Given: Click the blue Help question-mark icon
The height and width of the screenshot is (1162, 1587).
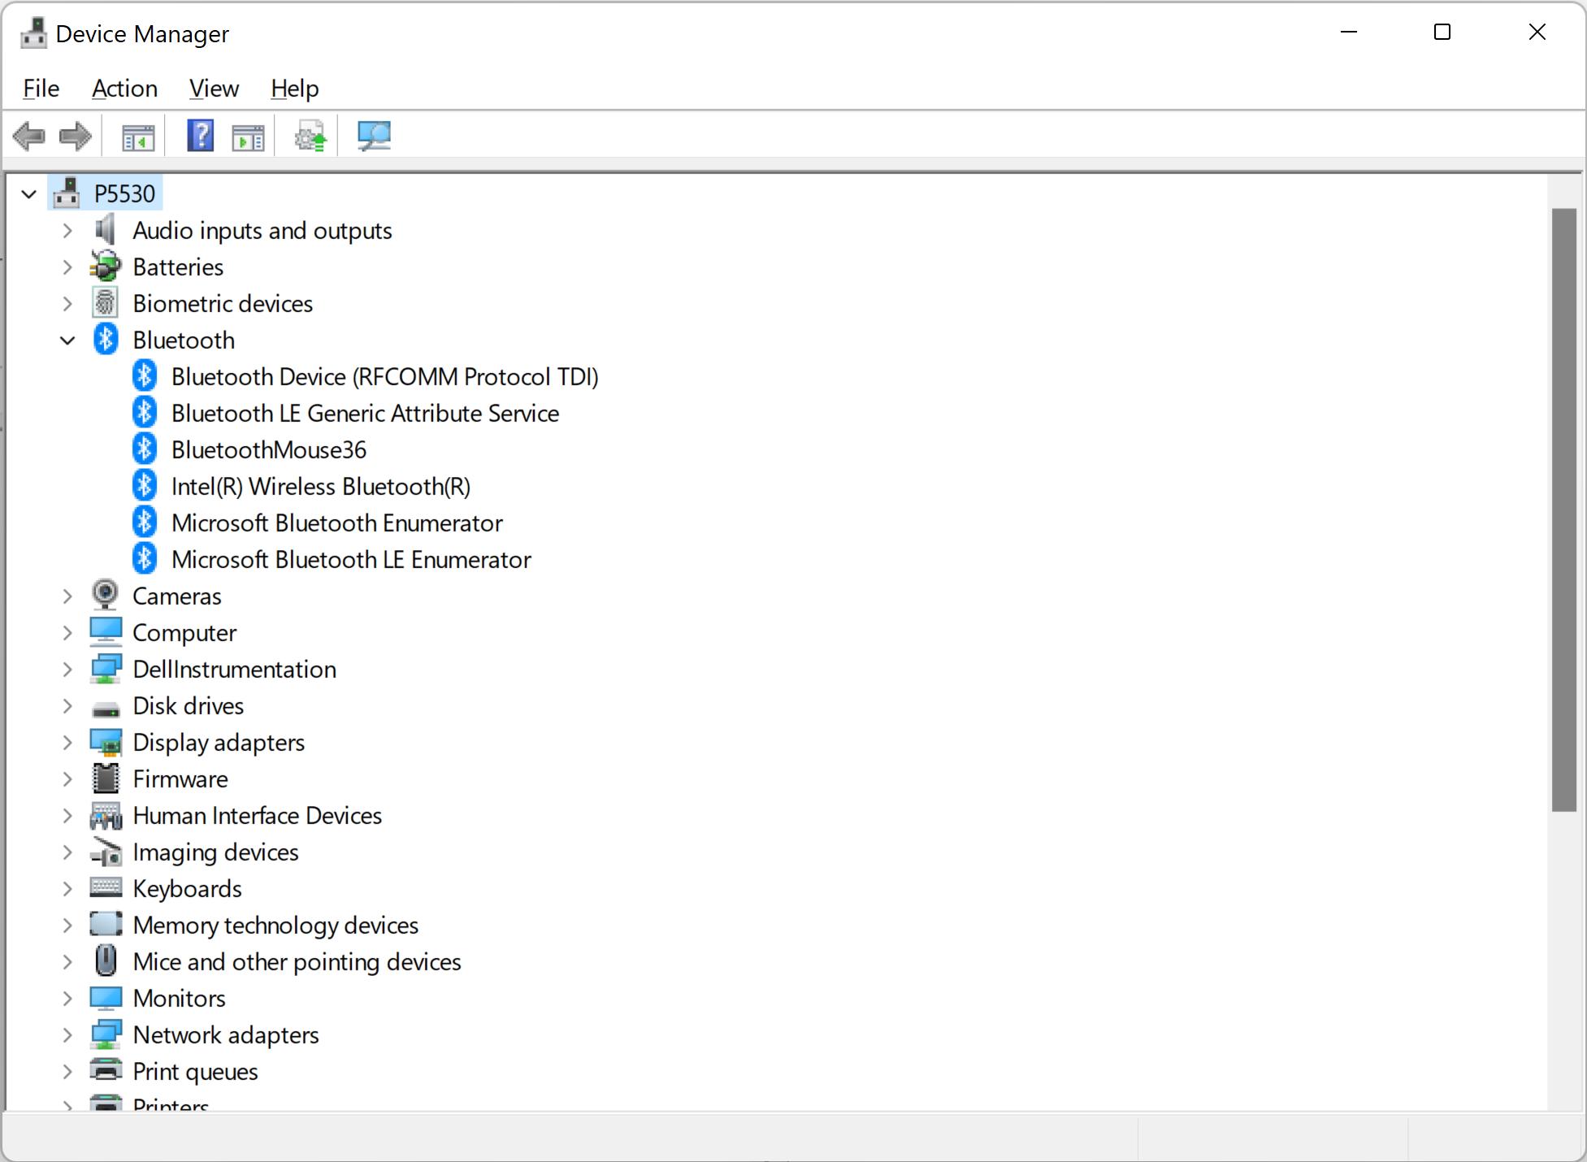Looking at the screenshot, I should 200,136.
